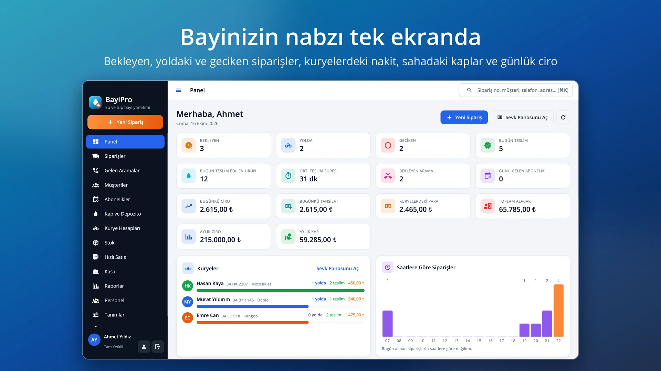Click Emre Can's orange progress bar
Viewport: 661px width, 371px height.
pos(252,323)
